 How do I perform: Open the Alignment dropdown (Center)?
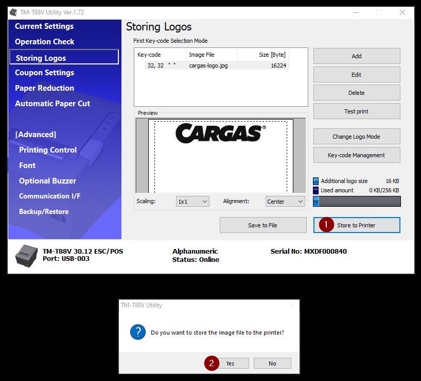pos(285,202)
